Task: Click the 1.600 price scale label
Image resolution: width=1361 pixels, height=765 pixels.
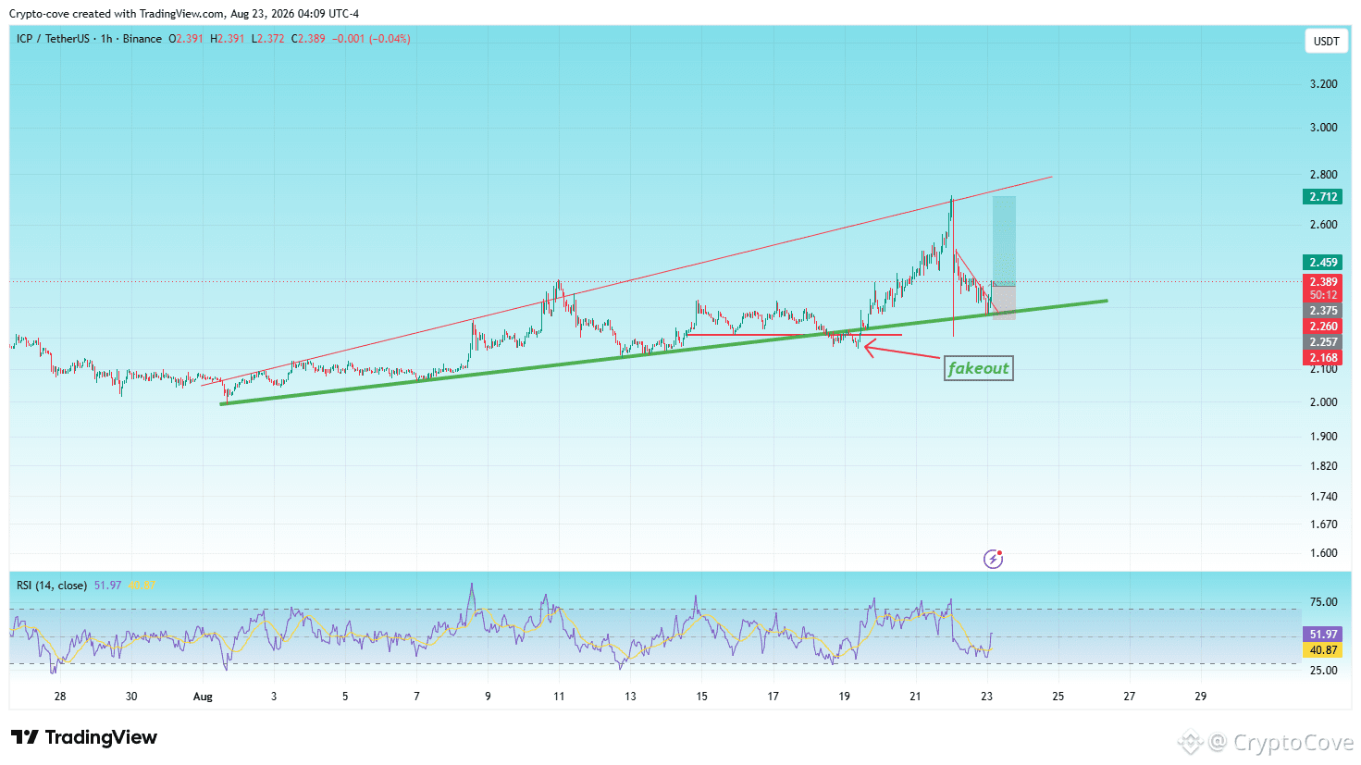Action: (1324, 553)
